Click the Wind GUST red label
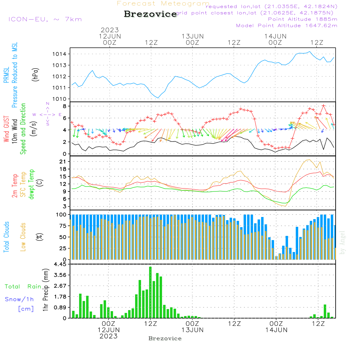 [6, 129]
